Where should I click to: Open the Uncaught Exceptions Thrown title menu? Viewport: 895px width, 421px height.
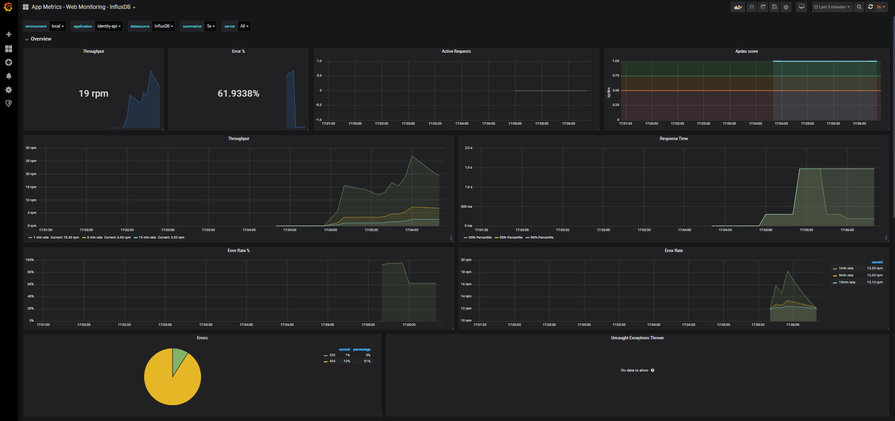(637, 338)
